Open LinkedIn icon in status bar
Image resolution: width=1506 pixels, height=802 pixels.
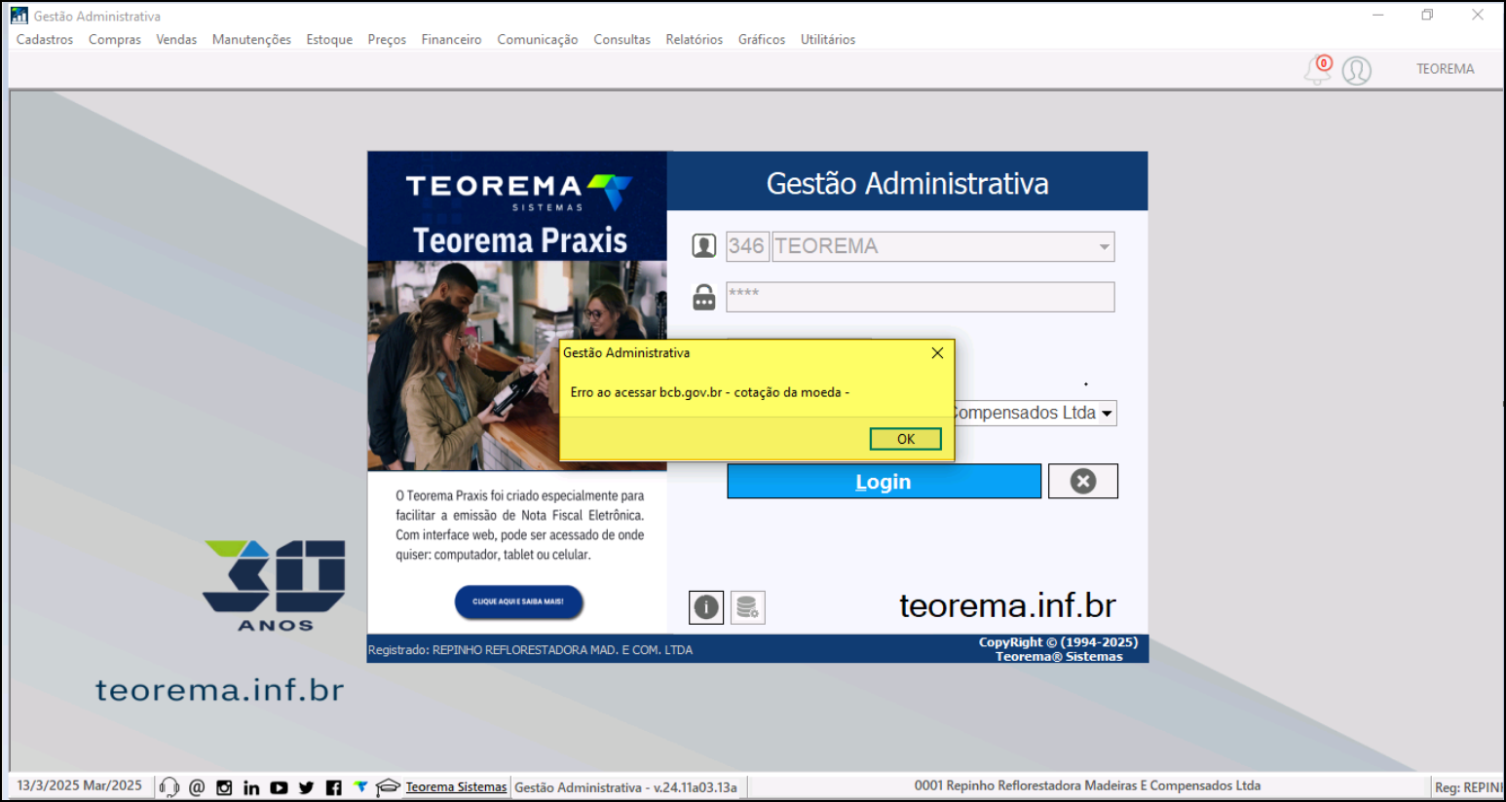point(251,787)
